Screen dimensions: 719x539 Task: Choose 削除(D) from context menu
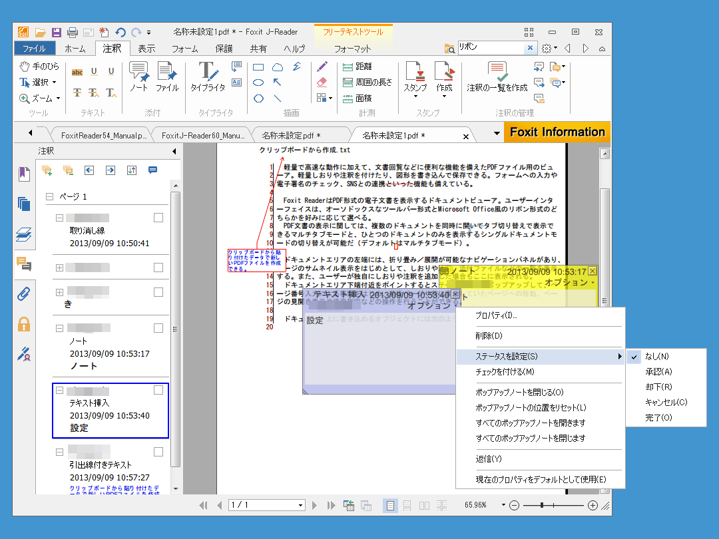tap(489, 335)
